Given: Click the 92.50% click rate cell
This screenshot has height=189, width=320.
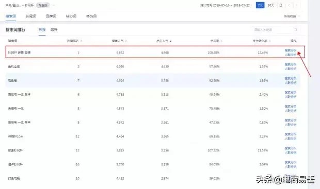Looking at the screenshot, I should coord(214,81).
